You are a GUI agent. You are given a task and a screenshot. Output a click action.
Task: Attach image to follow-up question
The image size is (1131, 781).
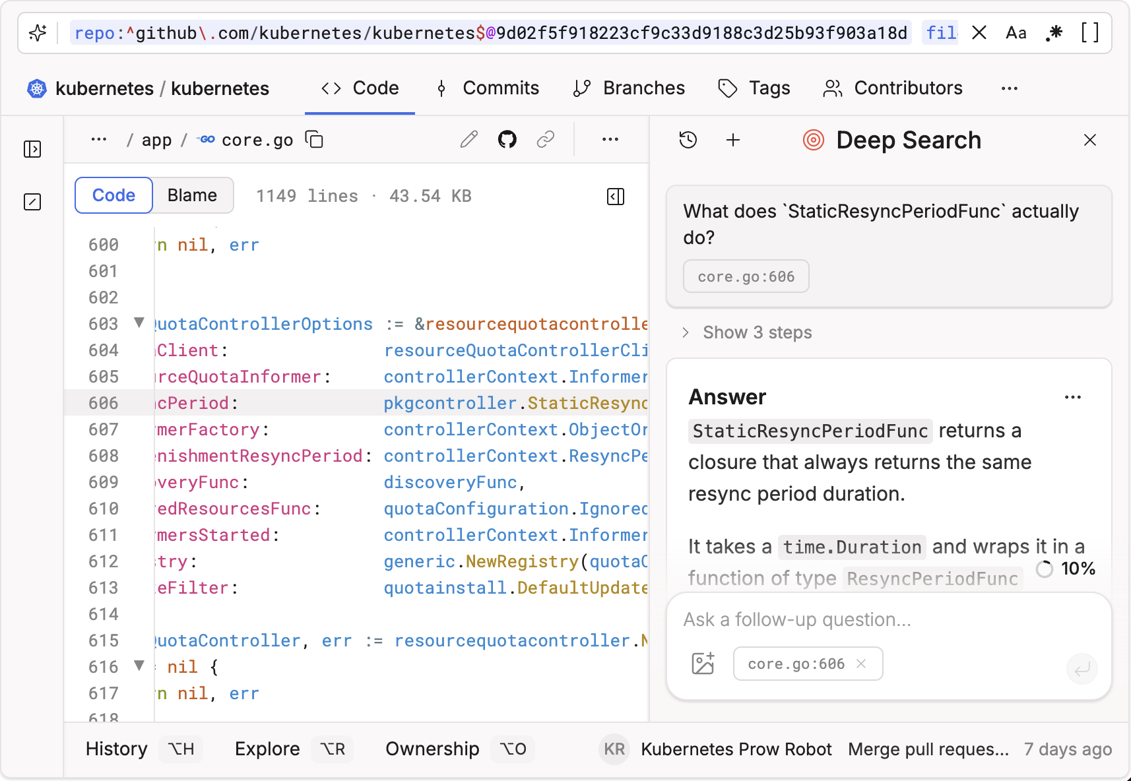tap(703, 664)
